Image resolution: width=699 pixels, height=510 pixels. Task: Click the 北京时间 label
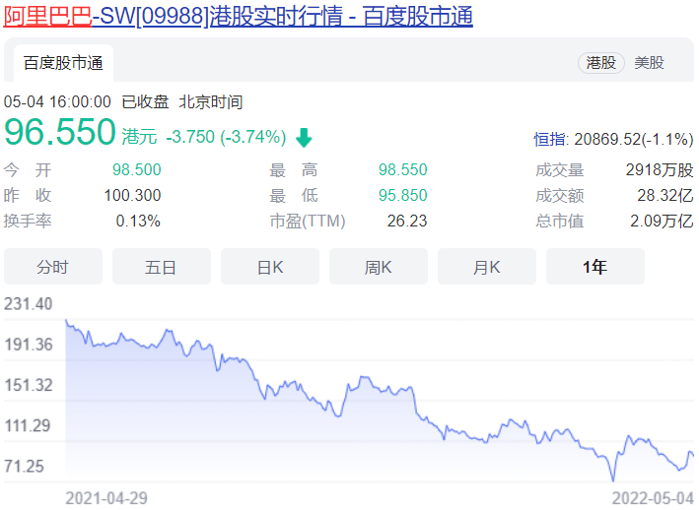(x=210, y=102)
